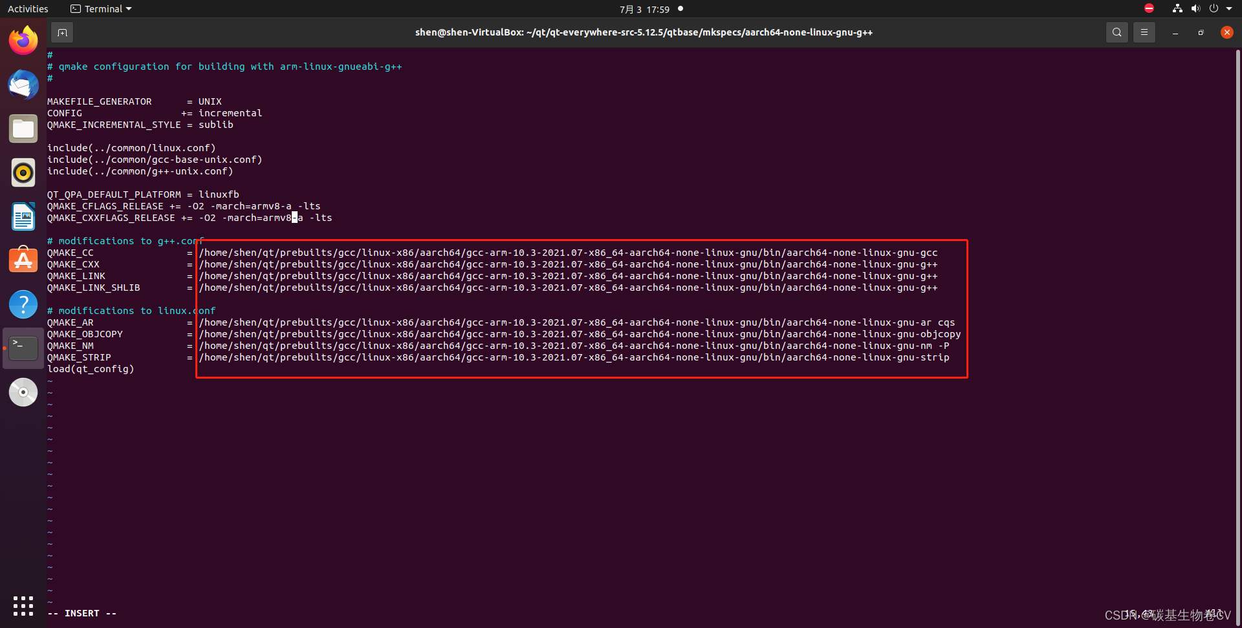This screenshot has width=1242, height=628.
Task: Open the terminal hamburger menu
Action: [1144, 32]
